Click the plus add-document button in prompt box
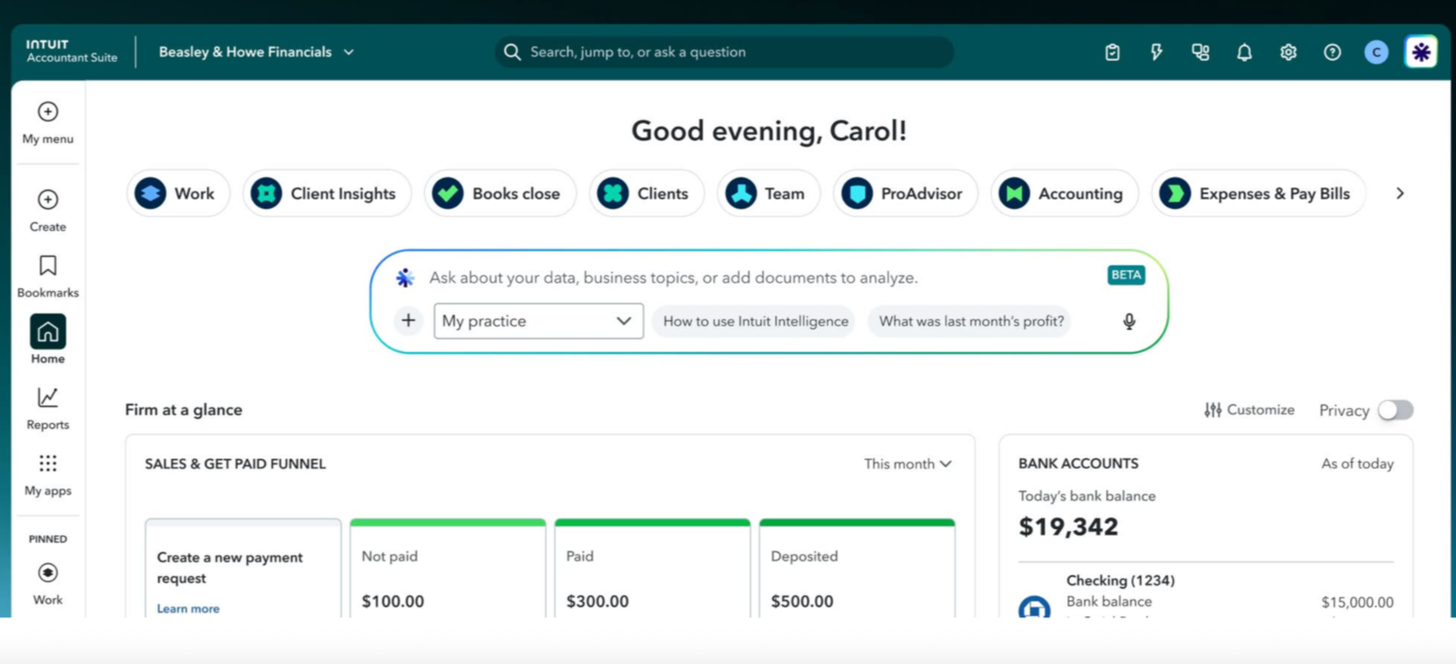The height and width of the screenshot is (664, 1456). coord(409,320)
